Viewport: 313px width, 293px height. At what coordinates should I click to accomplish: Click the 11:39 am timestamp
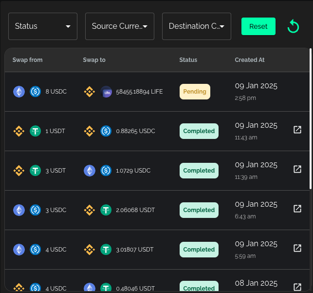[246, 177]
